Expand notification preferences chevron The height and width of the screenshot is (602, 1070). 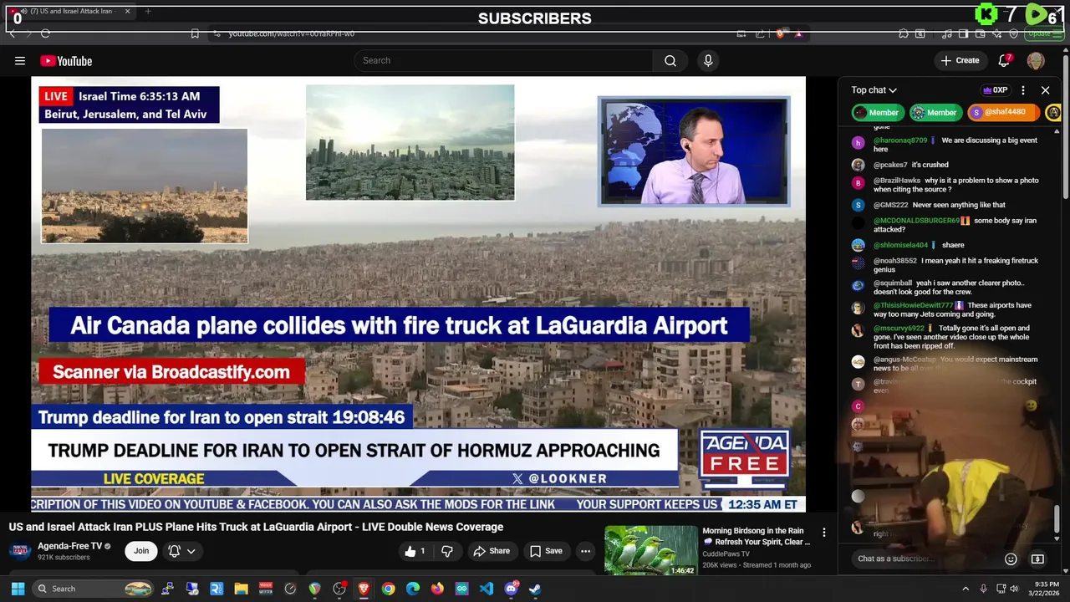click(191, 551)
